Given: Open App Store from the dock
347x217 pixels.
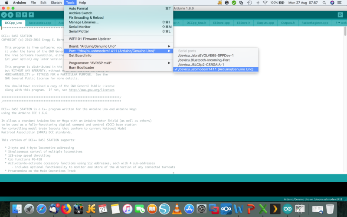Looking at the screenshot, I should click(189, 209).
